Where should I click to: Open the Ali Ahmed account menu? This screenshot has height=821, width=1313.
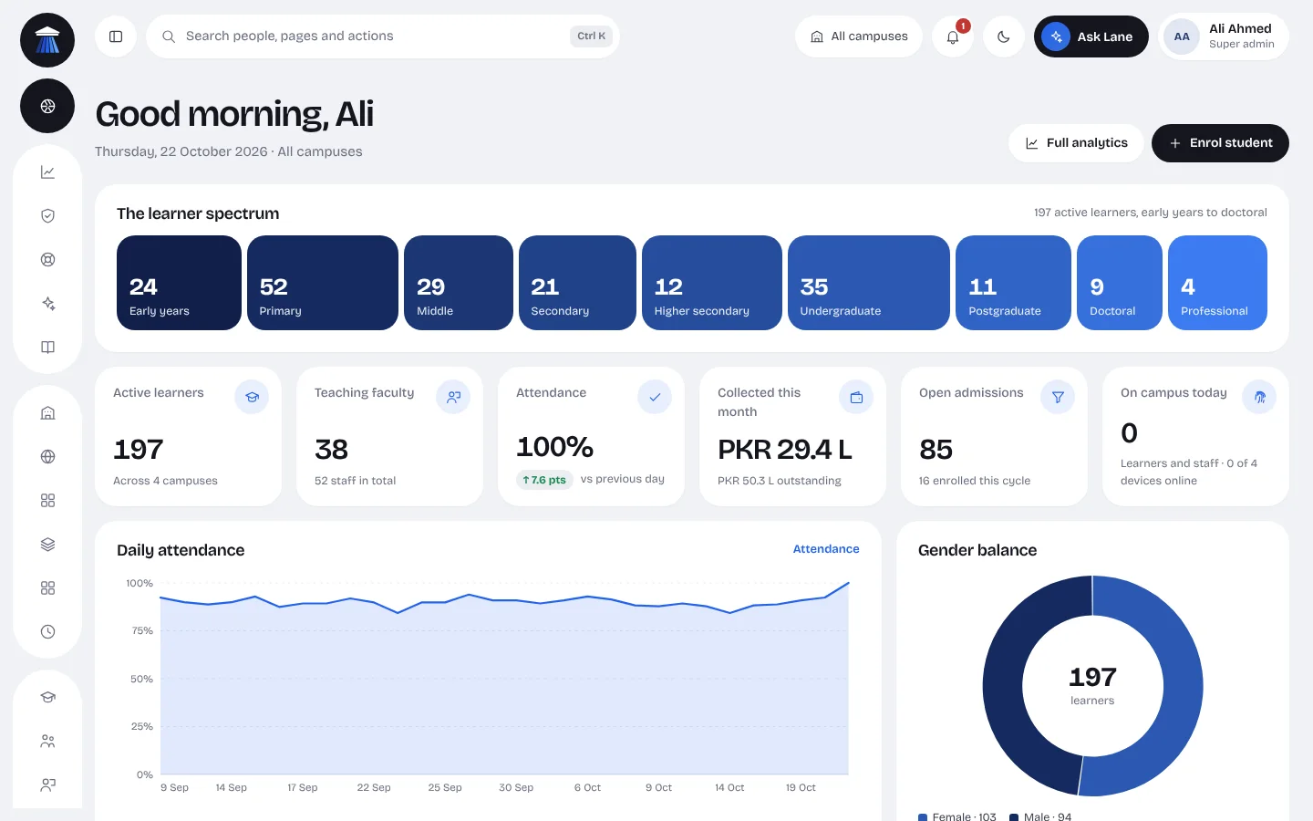point(1224,36)
